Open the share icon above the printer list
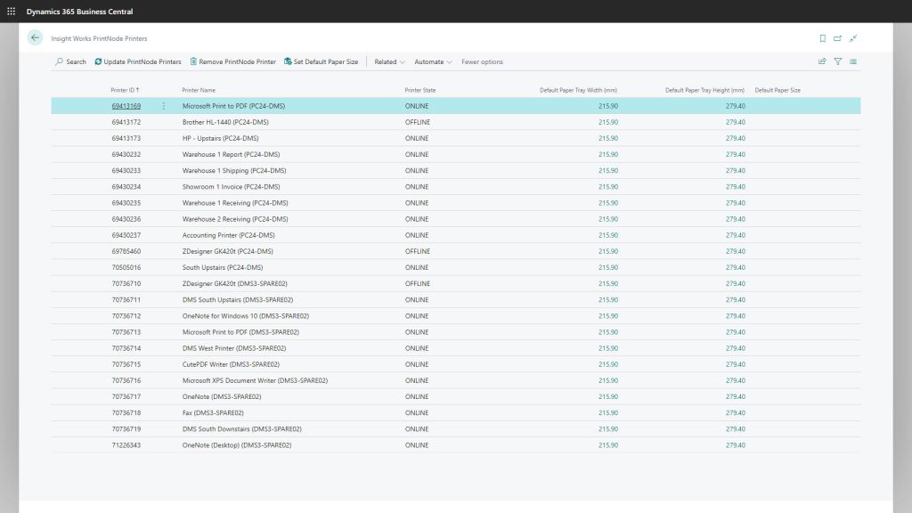Image resolution: width=912 pixels, height=513 pixels. 820,61
